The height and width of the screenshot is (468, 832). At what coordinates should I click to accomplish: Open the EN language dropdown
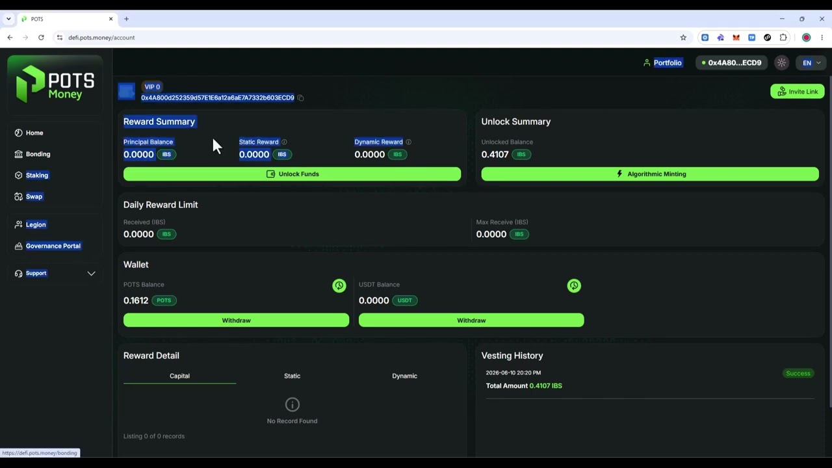click(x=811, y=63)
